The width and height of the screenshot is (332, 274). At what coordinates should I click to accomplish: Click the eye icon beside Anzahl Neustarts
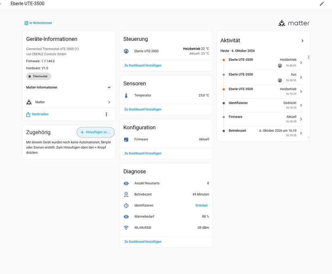[126, 183]
